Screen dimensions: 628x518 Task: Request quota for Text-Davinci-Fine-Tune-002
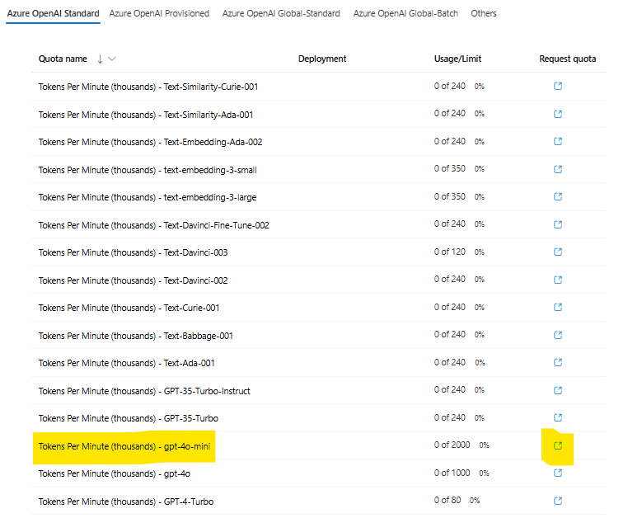[558, 224]
